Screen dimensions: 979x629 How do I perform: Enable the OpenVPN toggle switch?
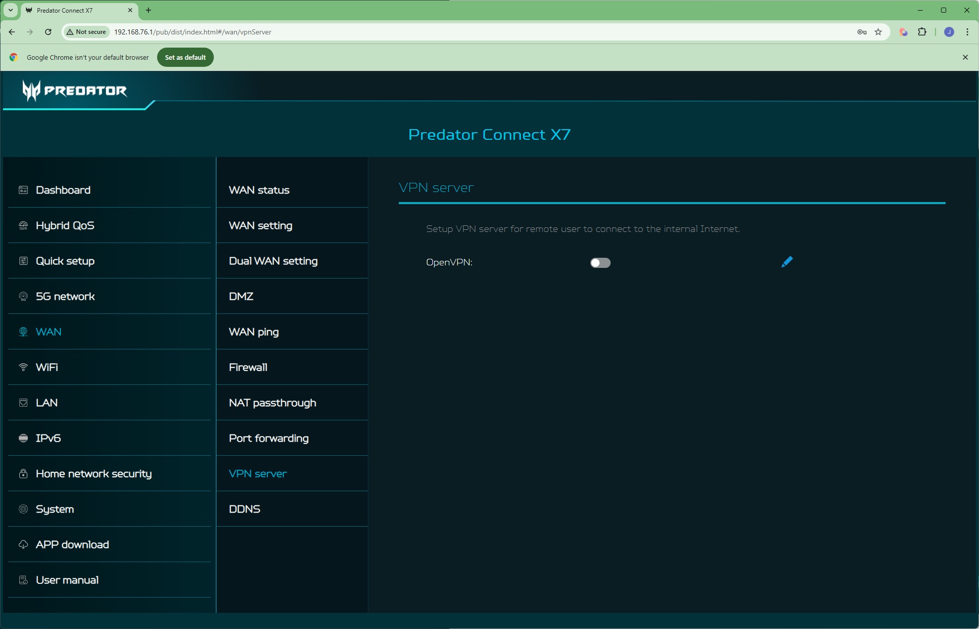(x=600, y=263)
